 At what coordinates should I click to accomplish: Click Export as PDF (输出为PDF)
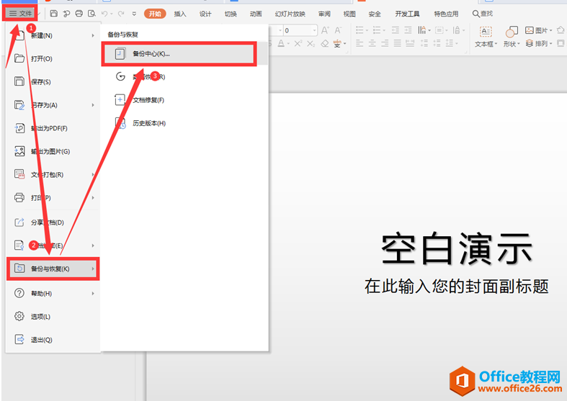pyautogui.click(x=48, y=128)
